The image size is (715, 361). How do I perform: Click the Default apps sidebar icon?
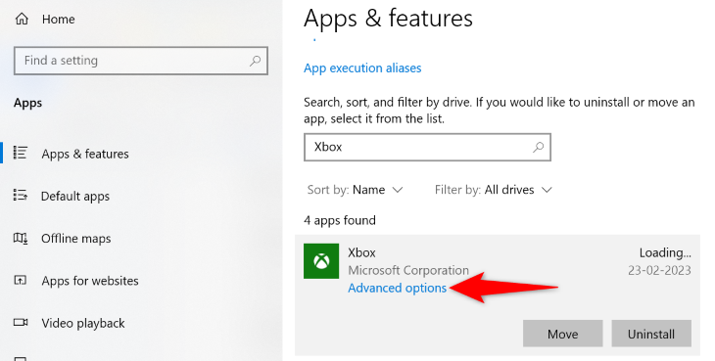point(21,196)
